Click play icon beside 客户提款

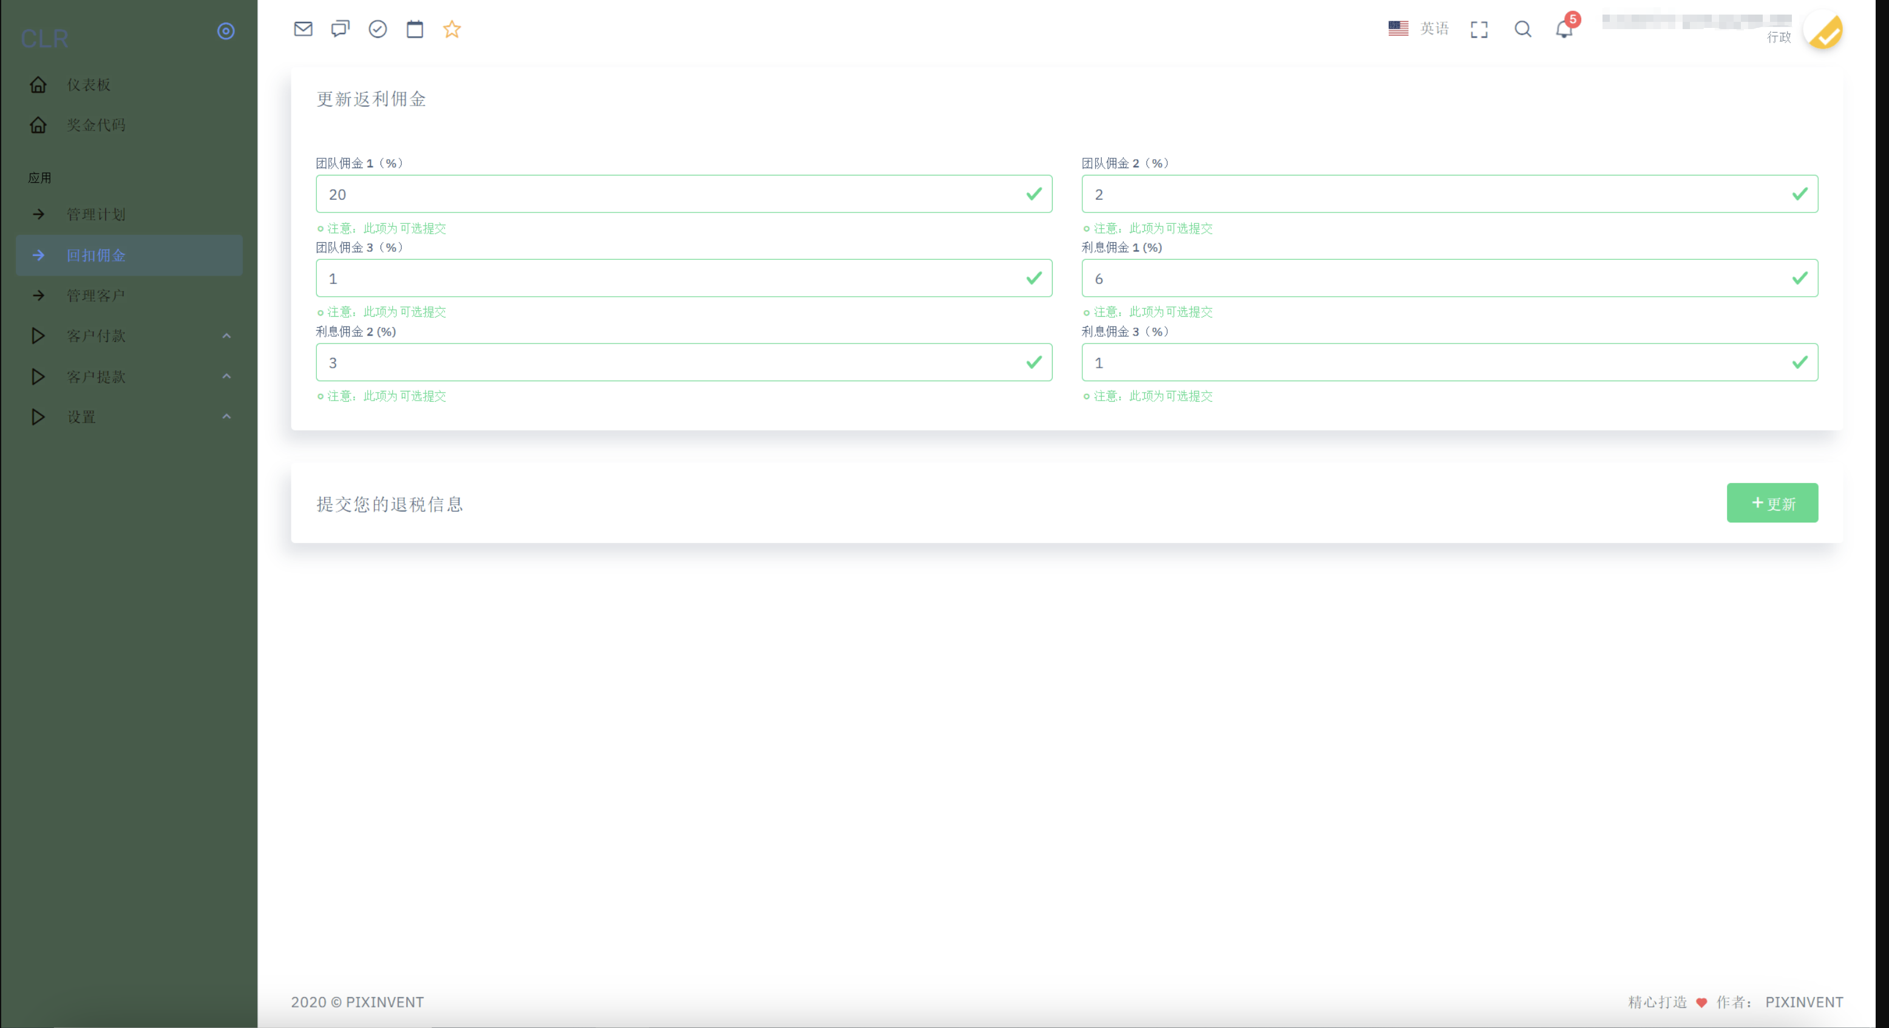click(38, 377)
